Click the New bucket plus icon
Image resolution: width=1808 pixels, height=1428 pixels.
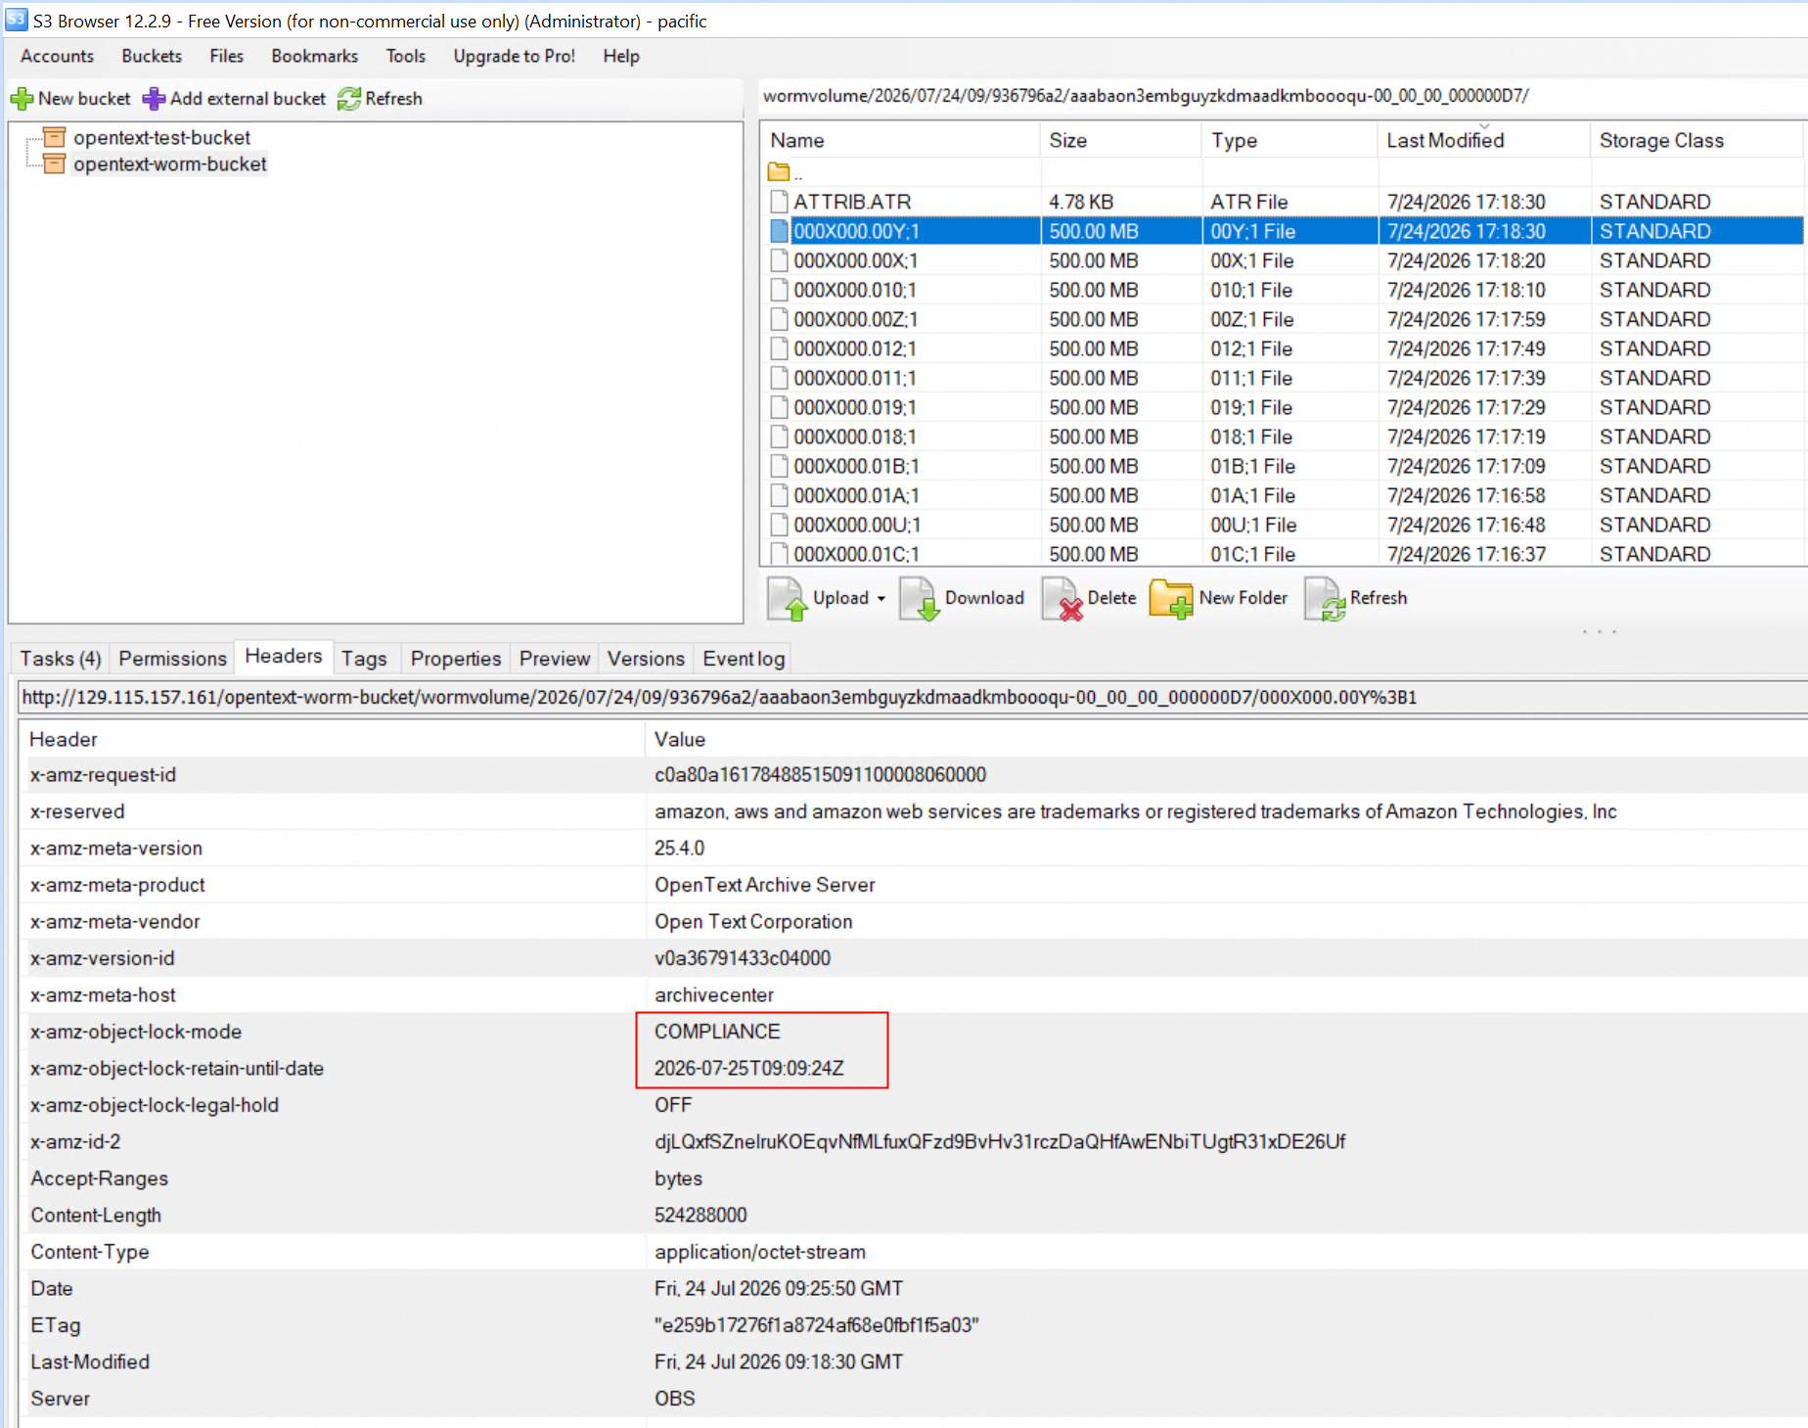click(22, 99)
